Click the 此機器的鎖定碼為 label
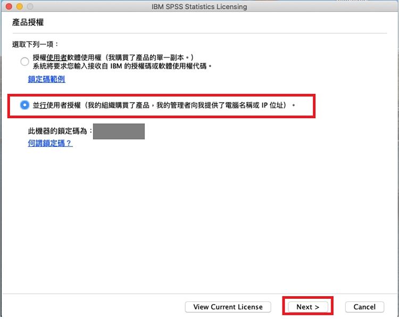 point(60,131)
